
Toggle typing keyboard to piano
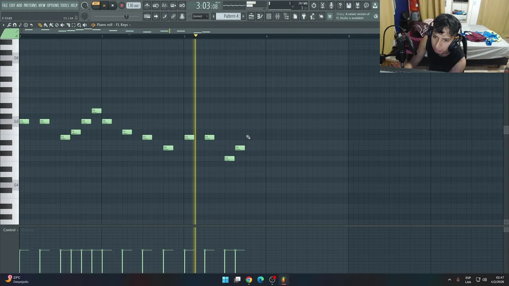coord(147,16)
